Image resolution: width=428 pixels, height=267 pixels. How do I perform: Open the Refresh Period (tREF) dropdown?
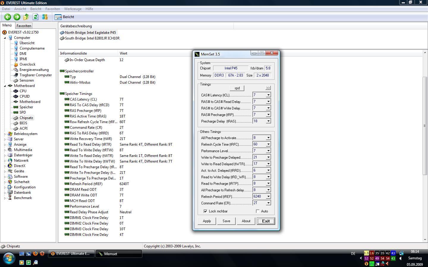tap(268, 196)
